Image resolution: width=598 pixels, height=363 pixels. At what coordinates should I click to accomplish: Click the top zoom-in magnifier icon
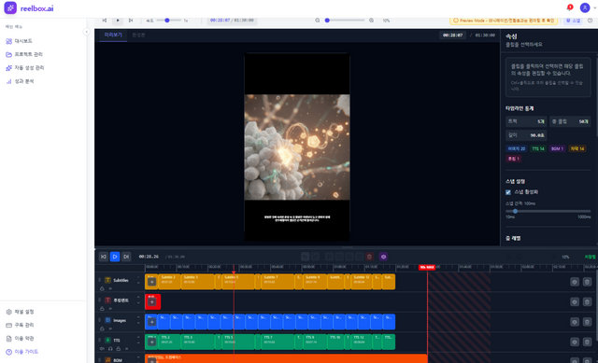[x=372, y=21]
